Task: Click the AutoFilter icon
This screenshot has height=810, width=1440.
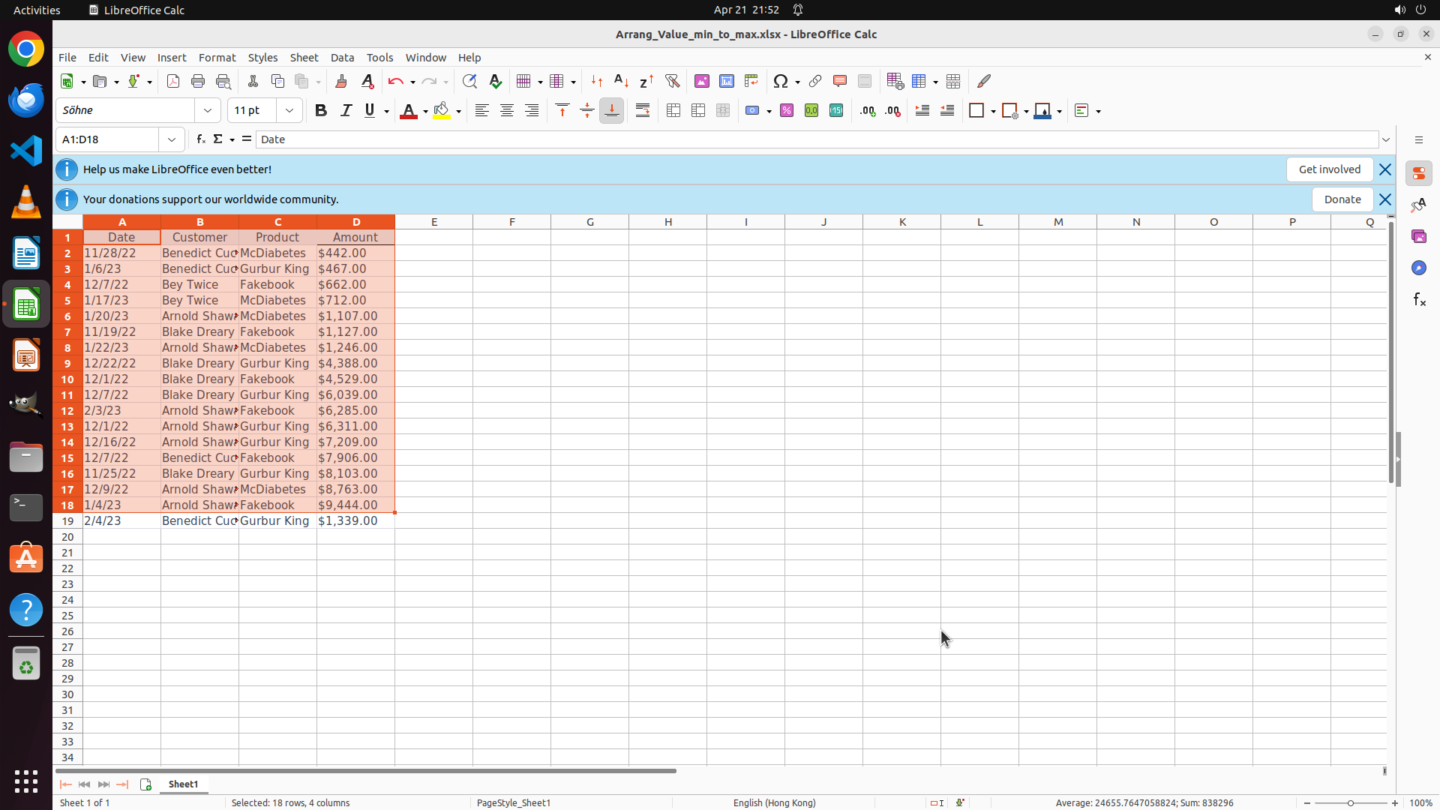Action: click(672, 81)
